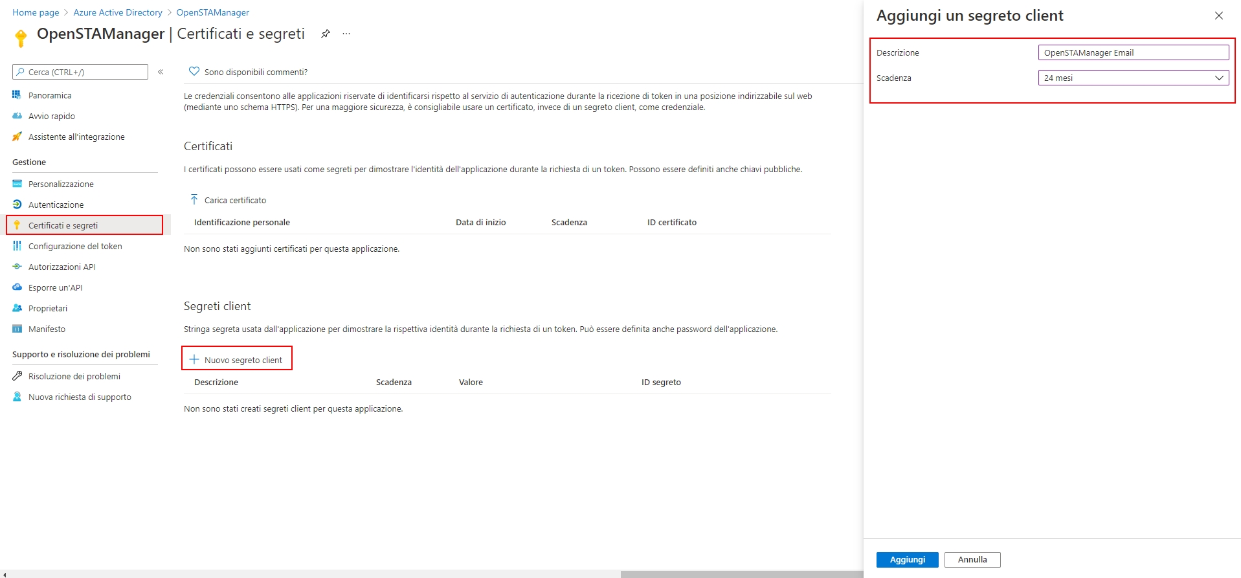Click the pin icon beside page title
This screenshot has height=578, width=1241.
326,34
